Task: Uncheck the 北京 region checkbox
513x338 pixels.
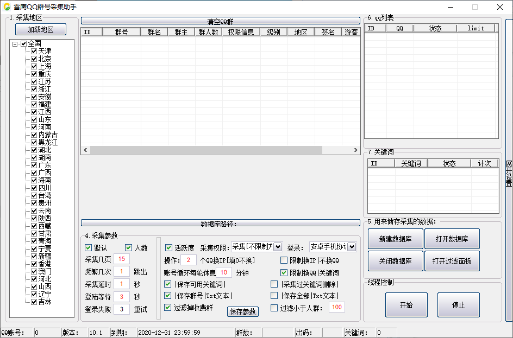Action: pyautogui.click(x=34, y=59)
